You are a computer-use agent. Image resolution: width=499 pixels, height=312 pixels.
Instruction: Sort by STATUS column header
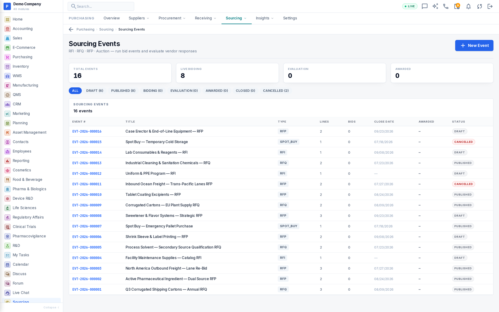point(459,122)
